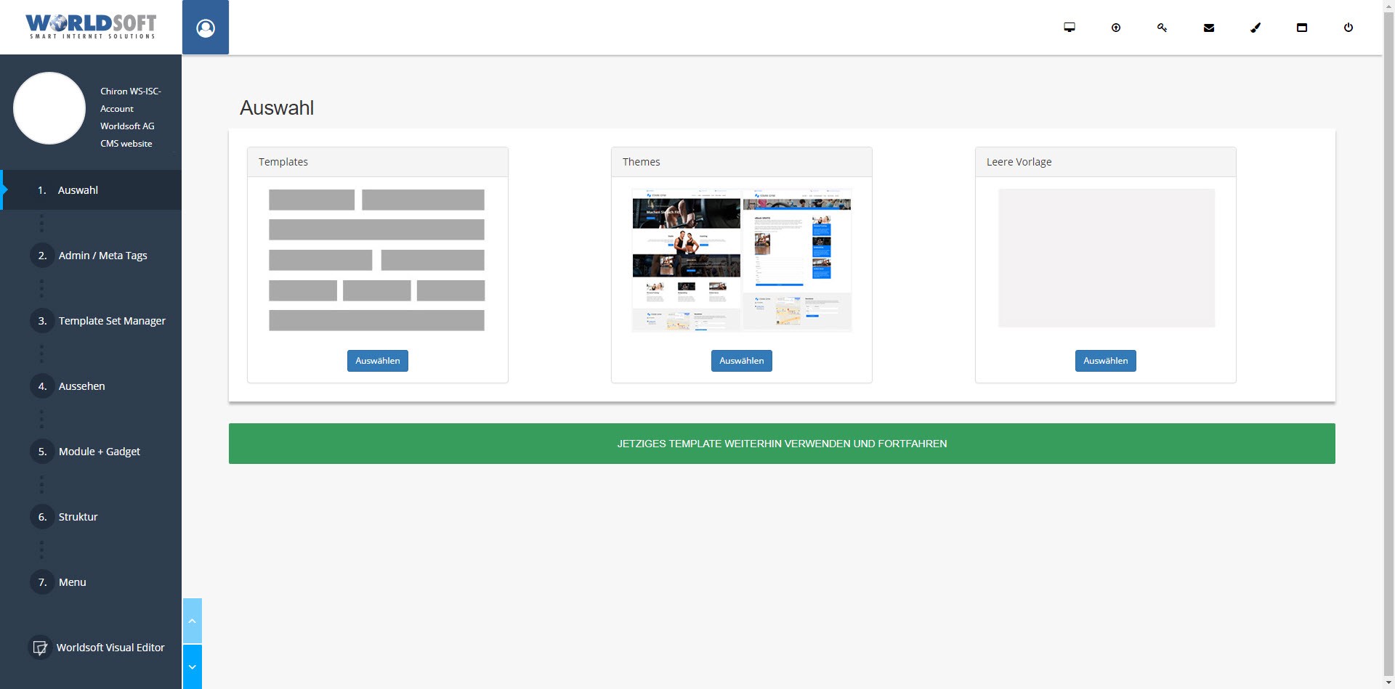The width and height of the screenshot is (1395, 689).
Task: Open the Worldsoft Visual Editor icon
Action: click(40, 647)
